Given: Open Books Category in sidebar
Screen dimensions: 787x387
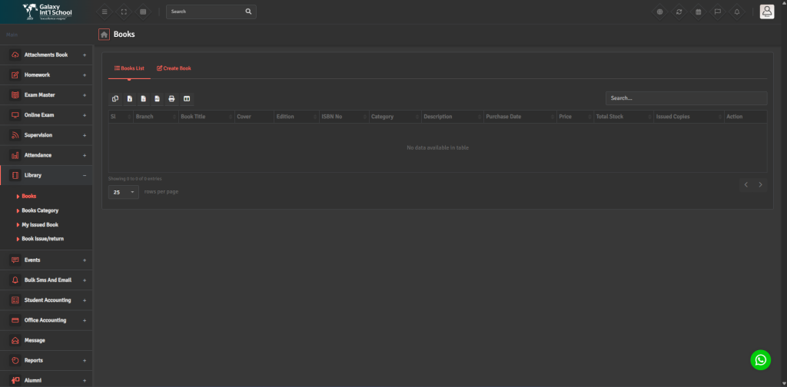Looking at the screenshot, I should 40,210.
